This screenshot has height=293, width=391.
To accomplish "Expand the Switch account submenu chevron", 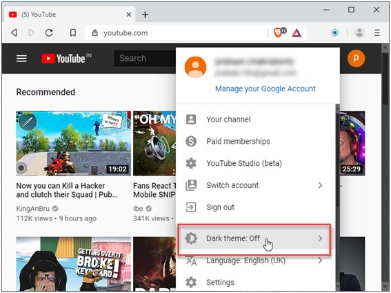I will click(320, 185).
